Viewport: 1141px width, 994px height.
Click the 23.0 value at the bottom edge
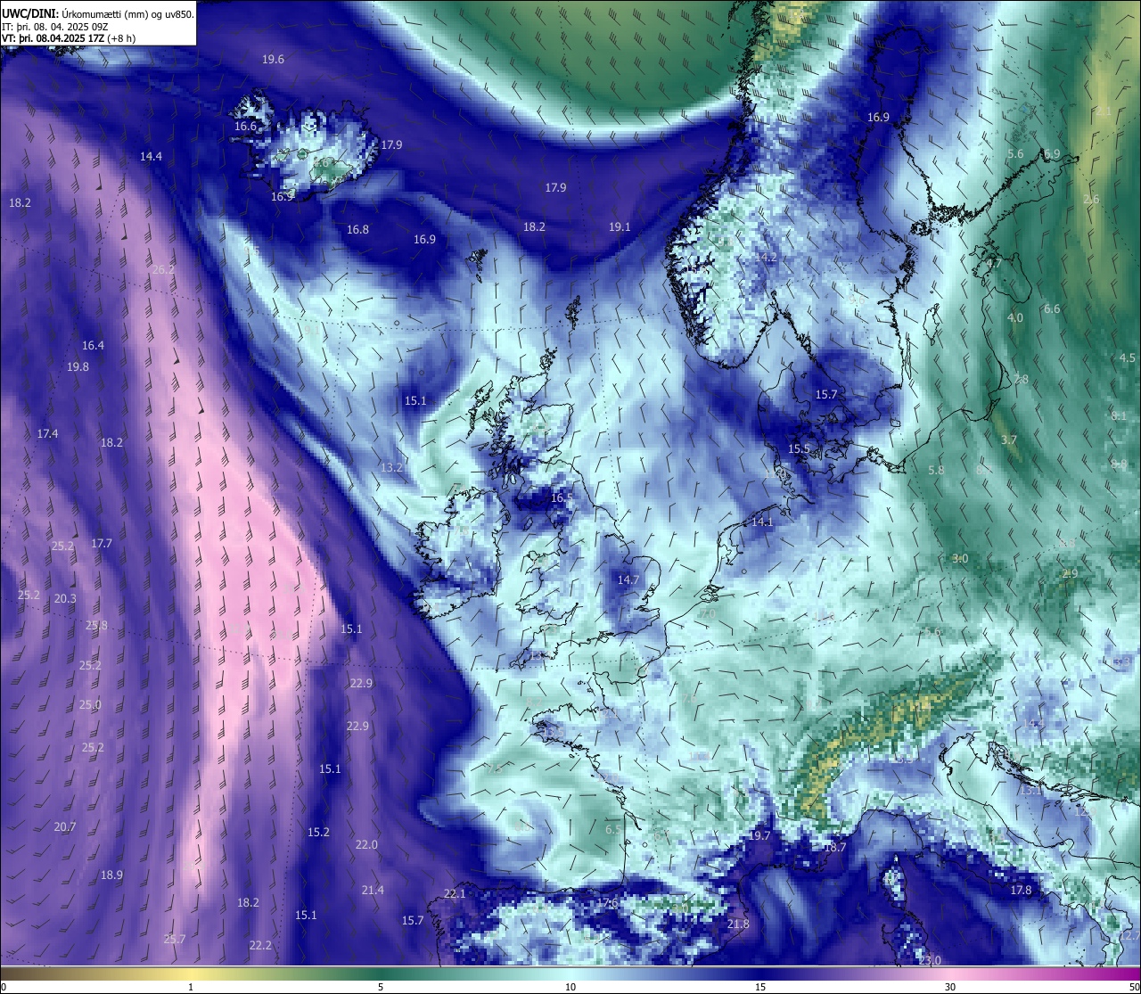click(x=930, y=960)
